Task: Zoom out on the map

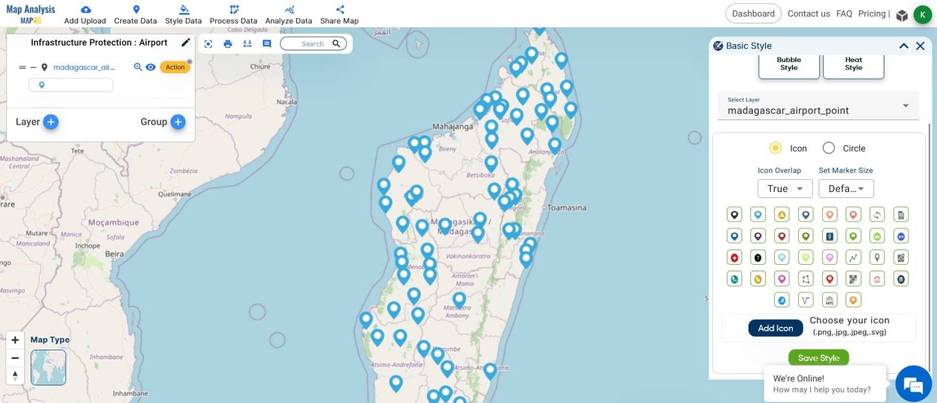Action: [x=15, y=357]
